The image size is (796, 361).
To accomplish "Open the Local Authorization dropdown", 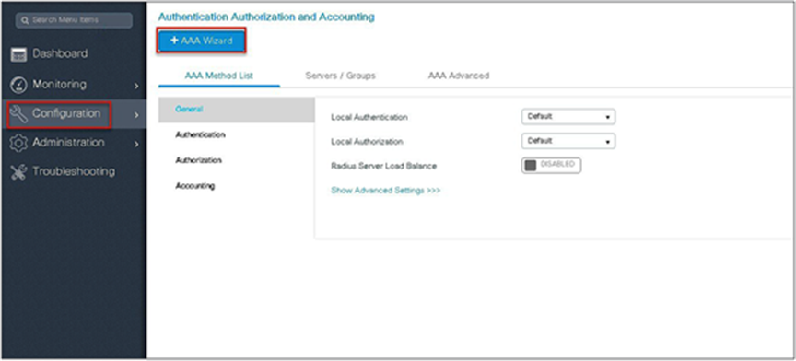I will click(x=568, y=141).
